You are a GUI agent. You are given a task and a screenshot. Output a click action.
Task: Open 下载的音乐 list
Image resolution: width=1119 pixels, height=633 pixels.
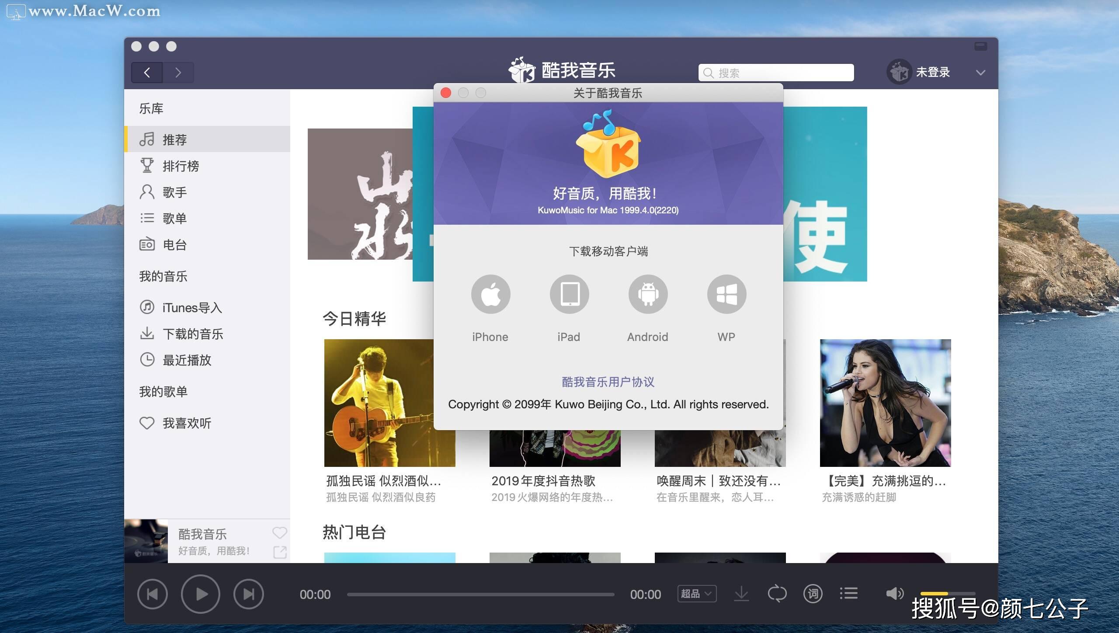click(207, 334)
